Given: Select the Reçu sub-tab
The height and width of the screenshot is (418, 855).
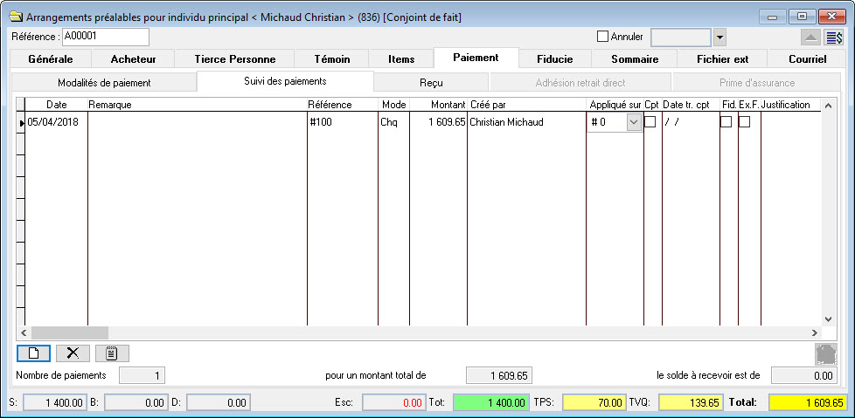Looking at the screenshot, I should 431,82.
